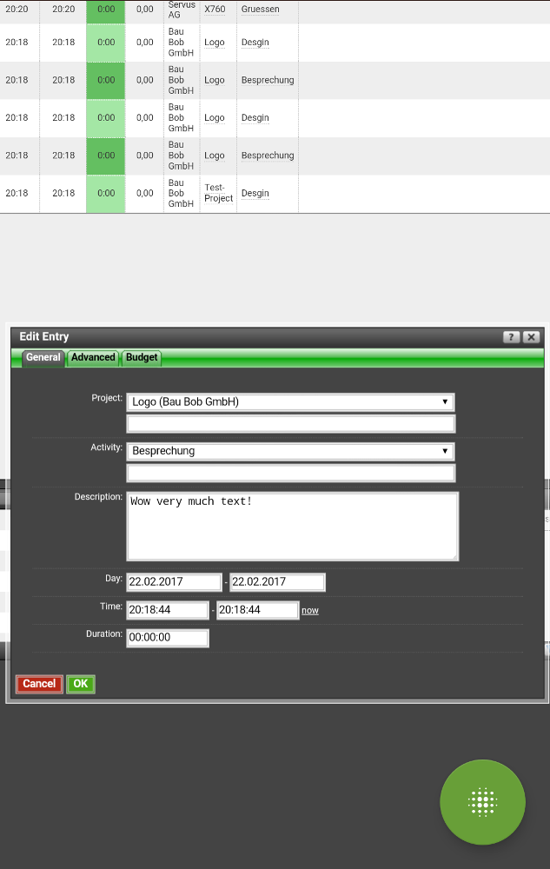Set end time with the now link
This screenshot has height=869, width=550.
coord(310,611)
